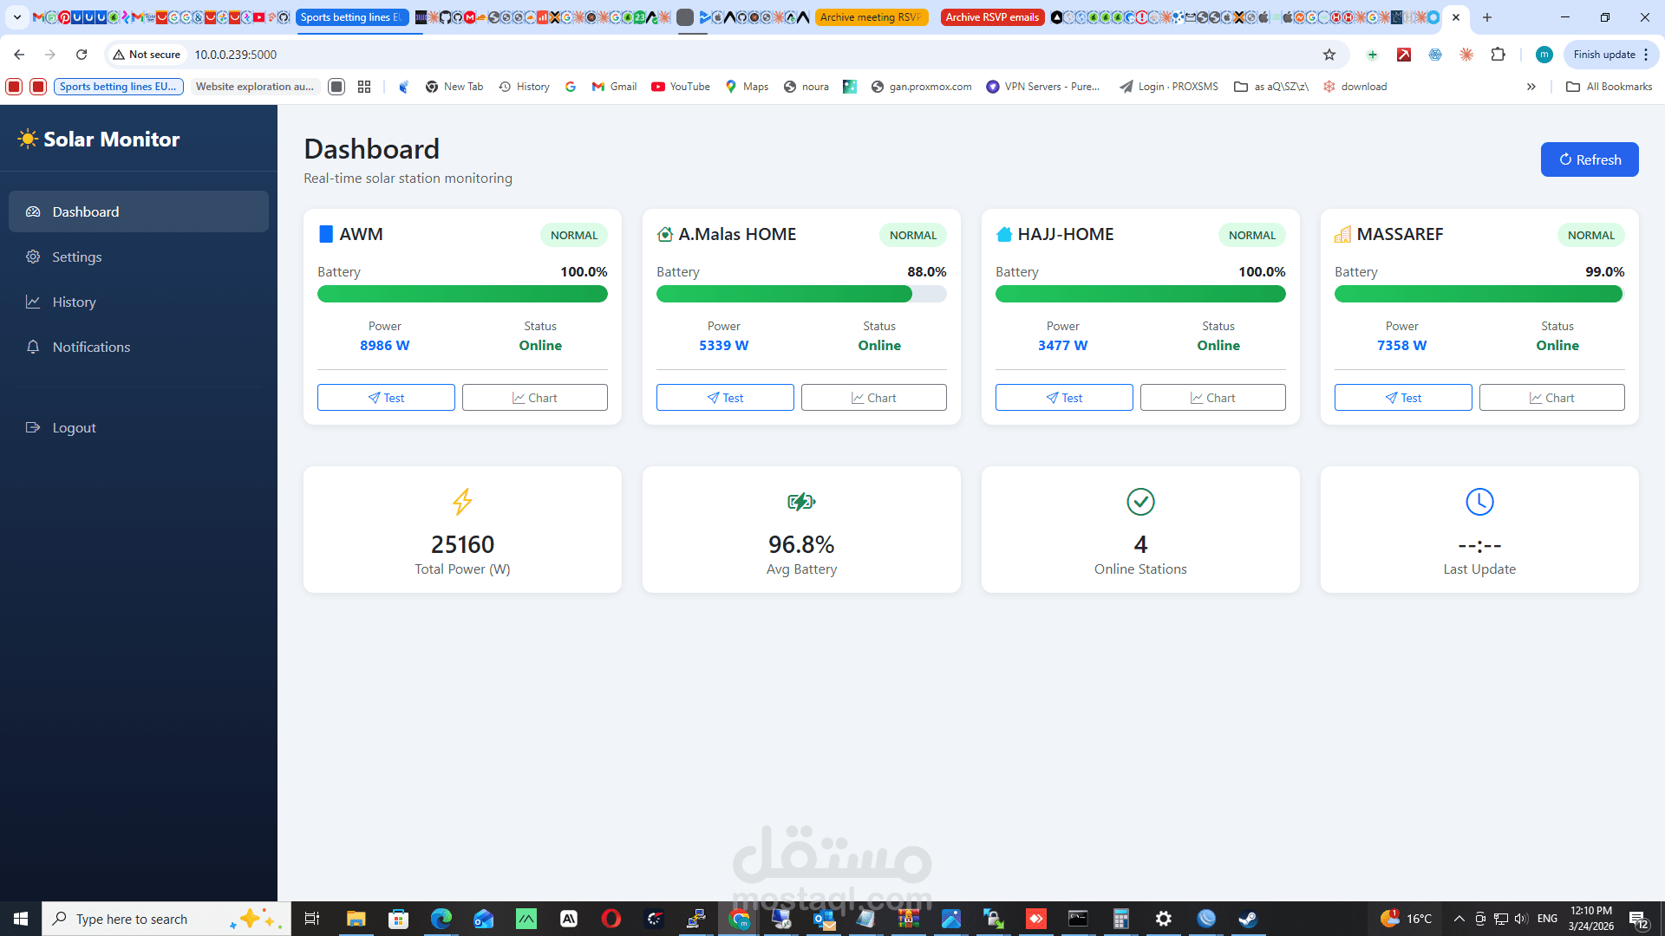Image resolution: width=1665 pixels, height=936 pixels.
Task: Open a new browser tab with plus
Action: click(1487, 17)
